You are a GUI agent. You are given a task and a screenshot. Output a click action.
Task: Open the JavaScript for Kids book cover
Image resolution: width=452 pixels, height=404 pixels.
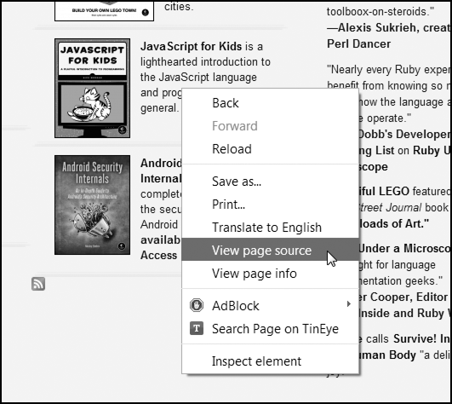point(92,88)
